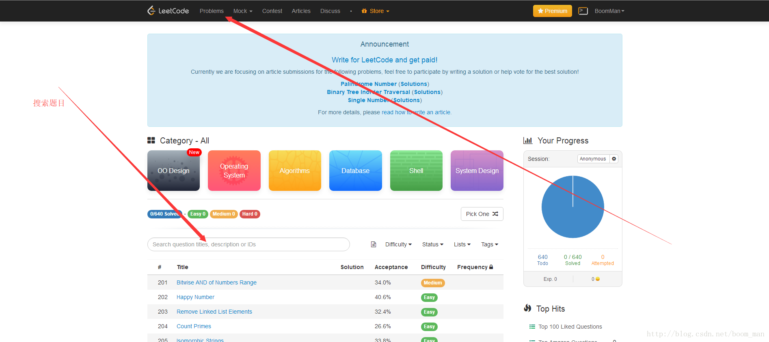The height and width of the screenshot is (342, 769).
Task: Open Write for LeetCode and get paid link
Action: [384, 60]
